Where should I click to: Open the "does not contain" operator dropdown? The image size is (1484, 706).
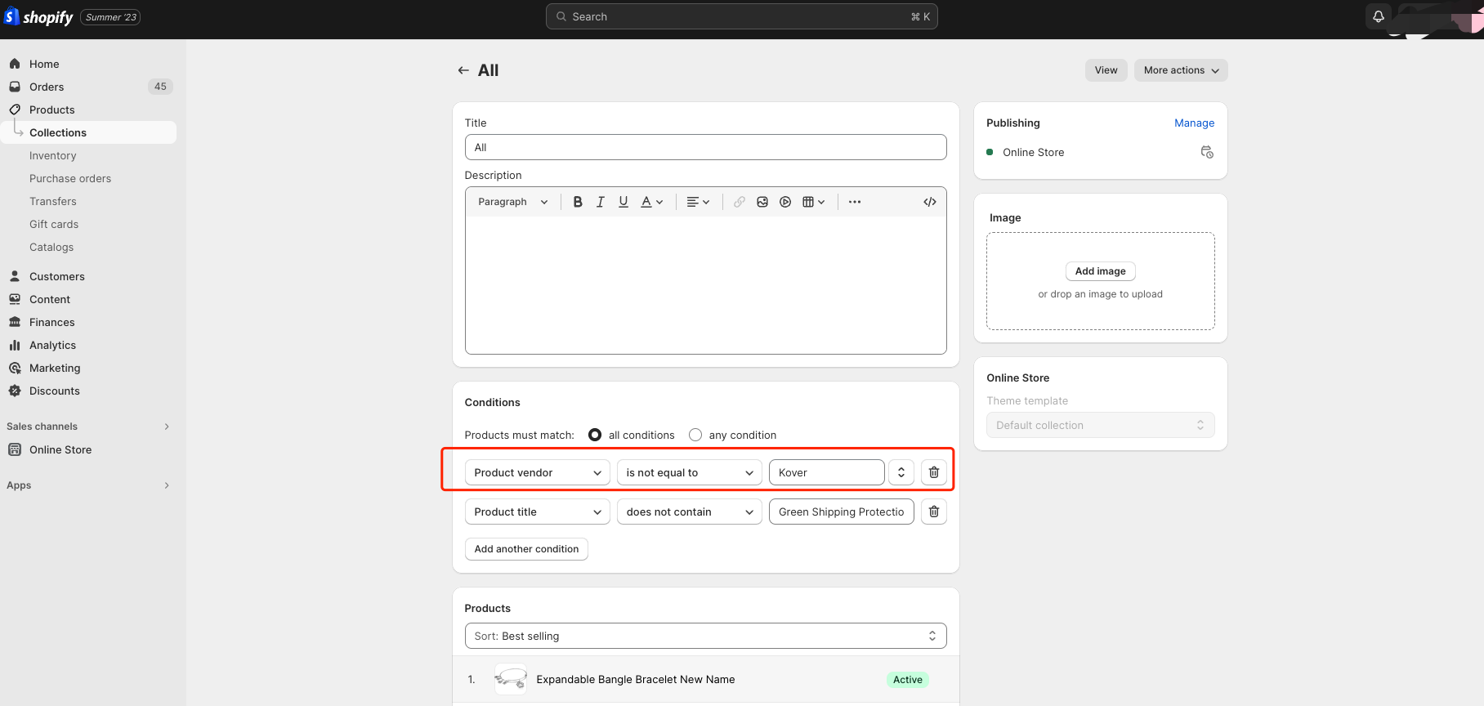click(x=689, y=512)
